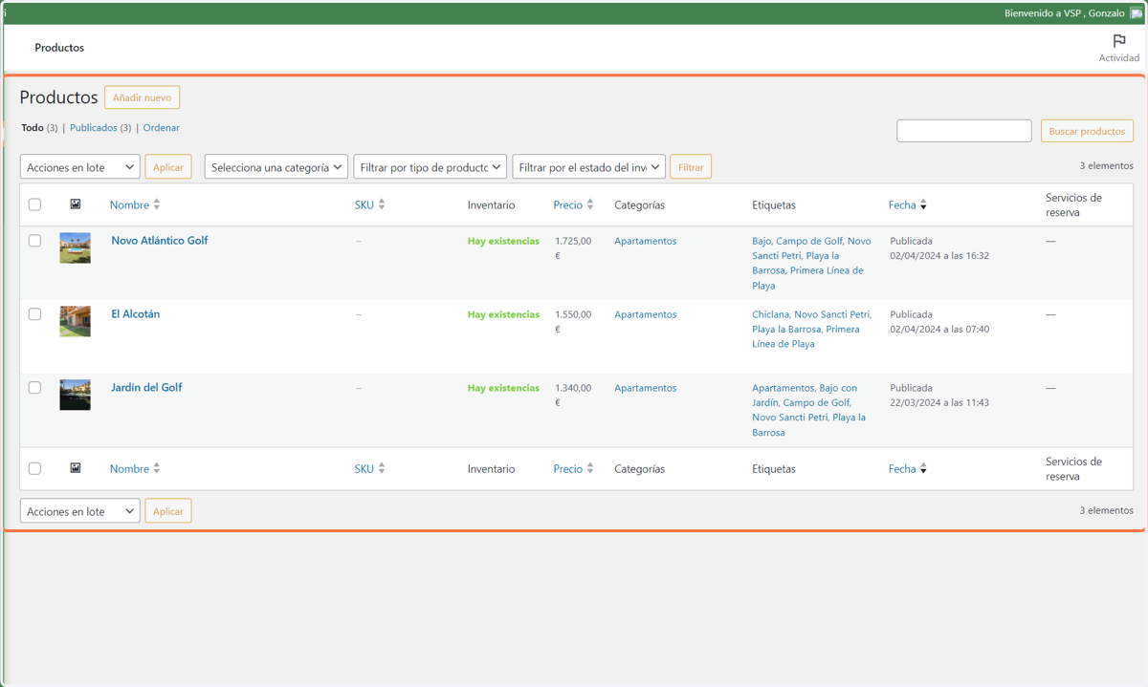Click bottom Aplicar button

coord(168,511)
